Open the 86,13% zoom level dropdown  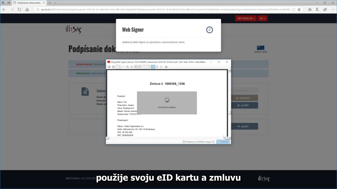142,67
